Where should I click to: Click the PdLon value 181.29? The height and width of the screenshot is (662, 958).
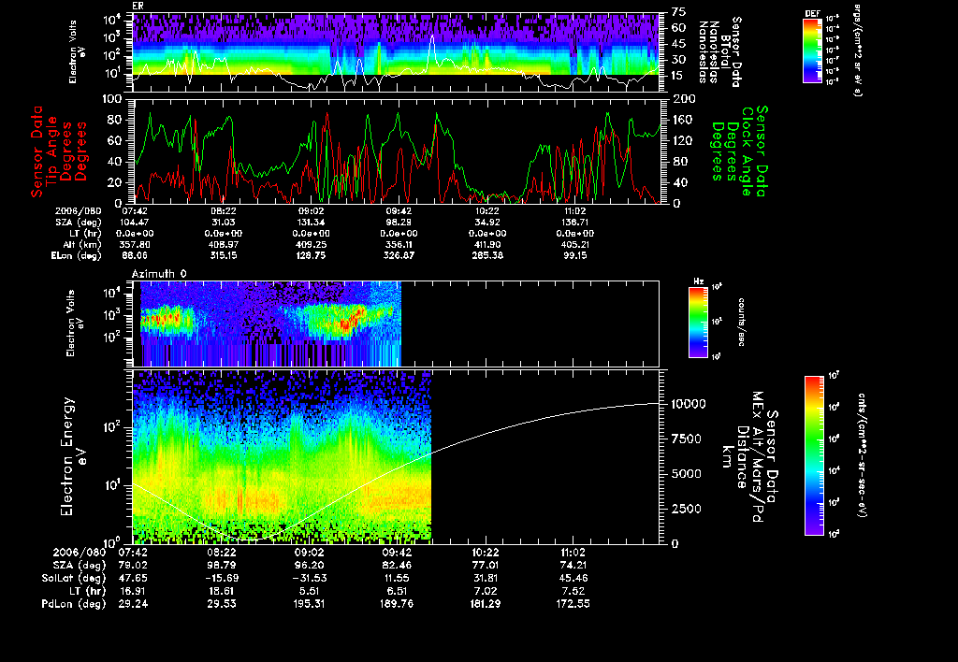pyautogui.click(x=486, y=604)
